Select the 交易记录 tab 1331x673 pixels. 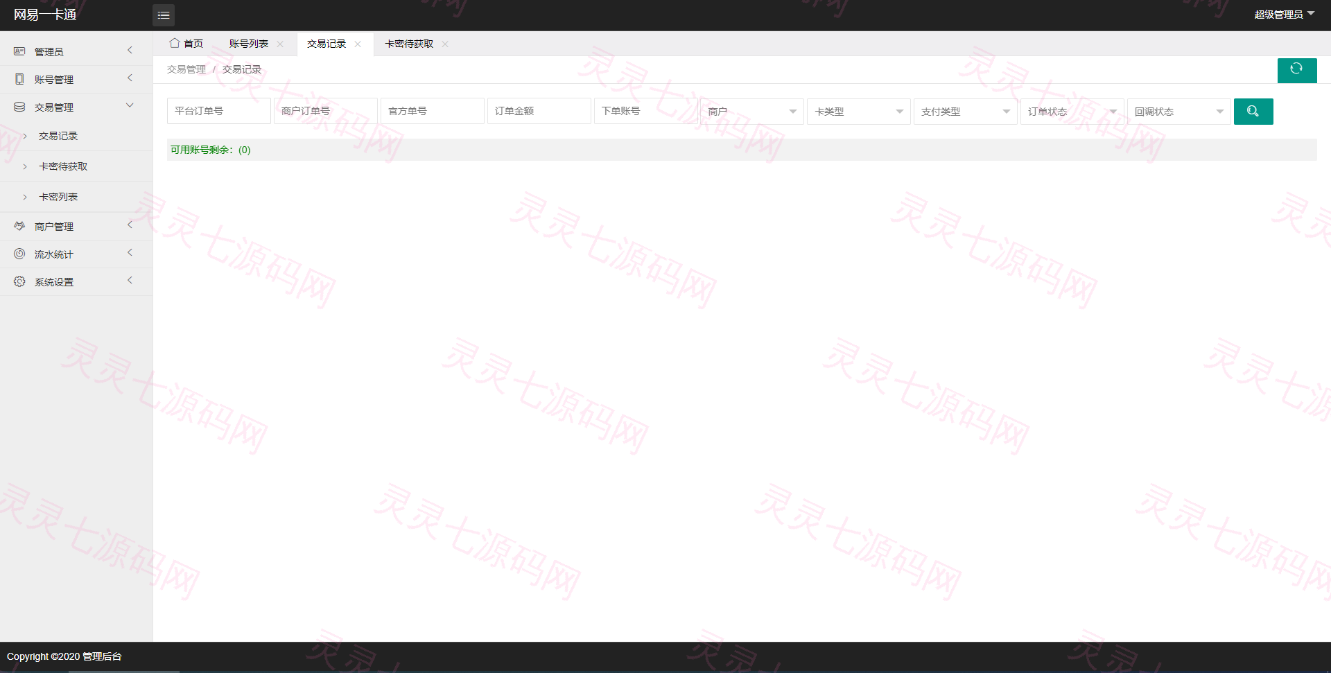(x=327, y=44)
